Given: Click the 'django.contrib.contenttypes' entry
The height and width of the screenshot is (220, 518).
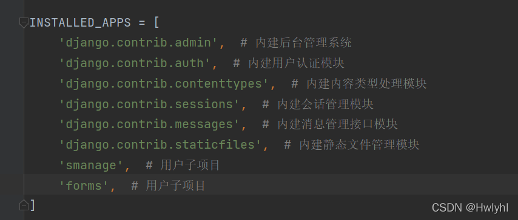Looking at the screenshot, I should [164, 83].
